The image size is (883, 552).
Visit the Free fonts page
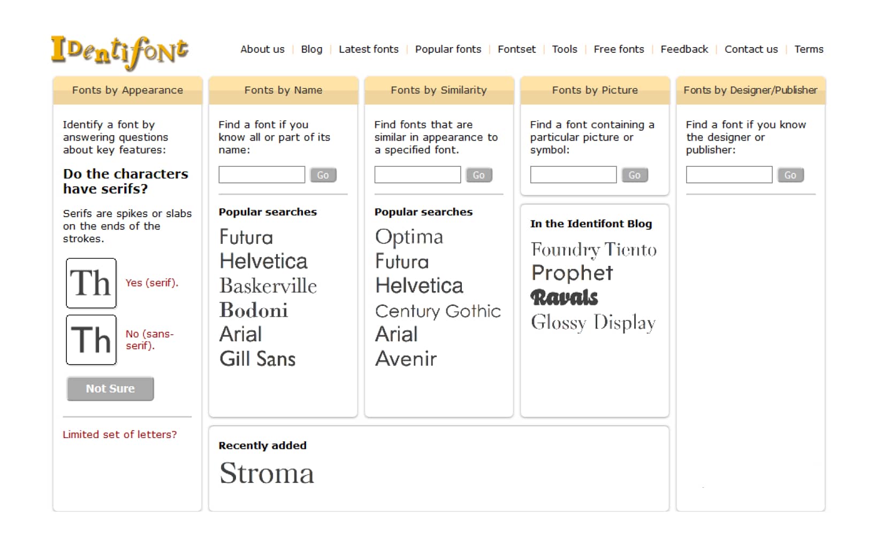tap(619, 49)
